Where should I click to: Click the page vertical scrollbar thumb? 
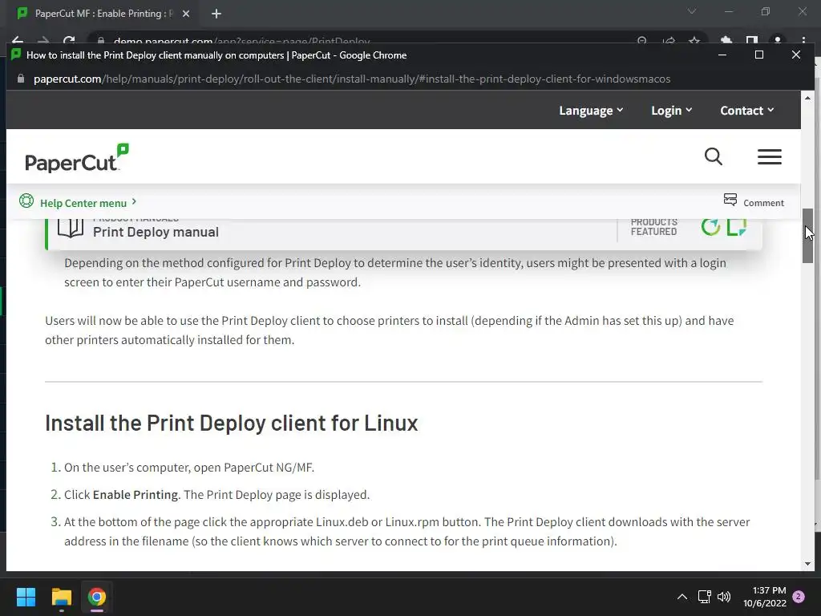[808, 235]
